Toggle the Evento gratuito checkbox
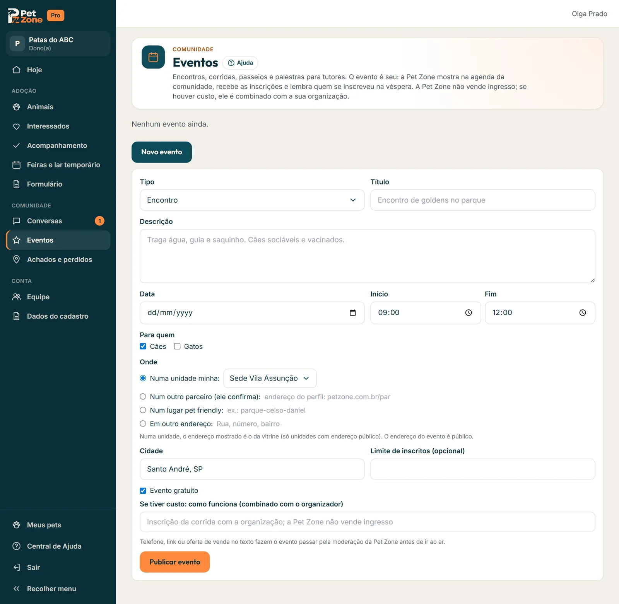619x604 pixels. pyautogui.click(x=143, y=490)
